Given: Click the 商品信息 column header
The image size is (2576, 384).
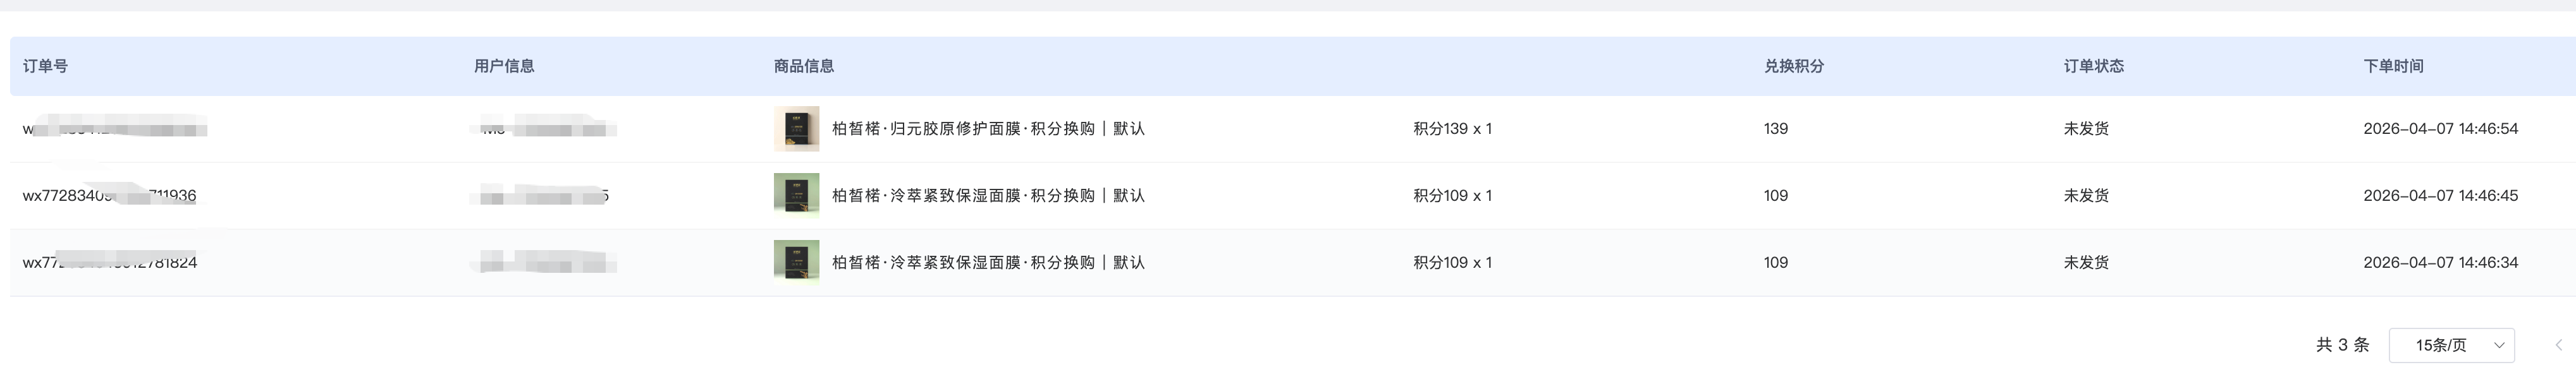Looking at the screenshot, I should tap(804, 66).
